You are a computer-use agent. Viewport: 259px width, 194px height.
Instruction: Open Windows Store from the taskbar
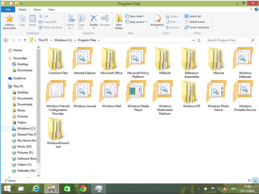pyautogui.click(x=67, y=189)
